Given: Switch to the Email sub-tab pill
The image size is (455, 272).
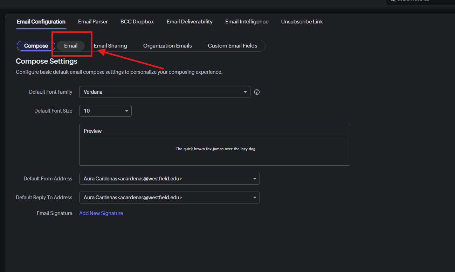Looking at the screenshot, I should (71, 46).
